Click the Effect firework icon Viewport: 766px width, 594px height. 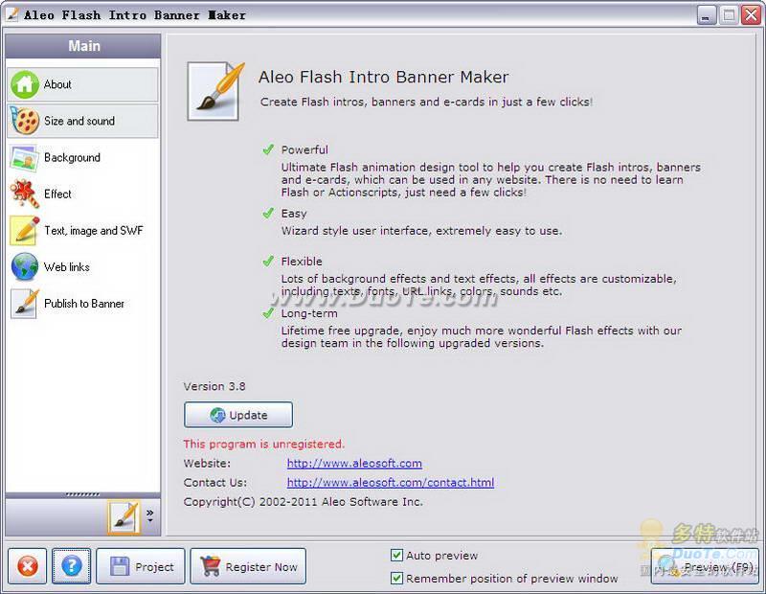click(24, 194)
